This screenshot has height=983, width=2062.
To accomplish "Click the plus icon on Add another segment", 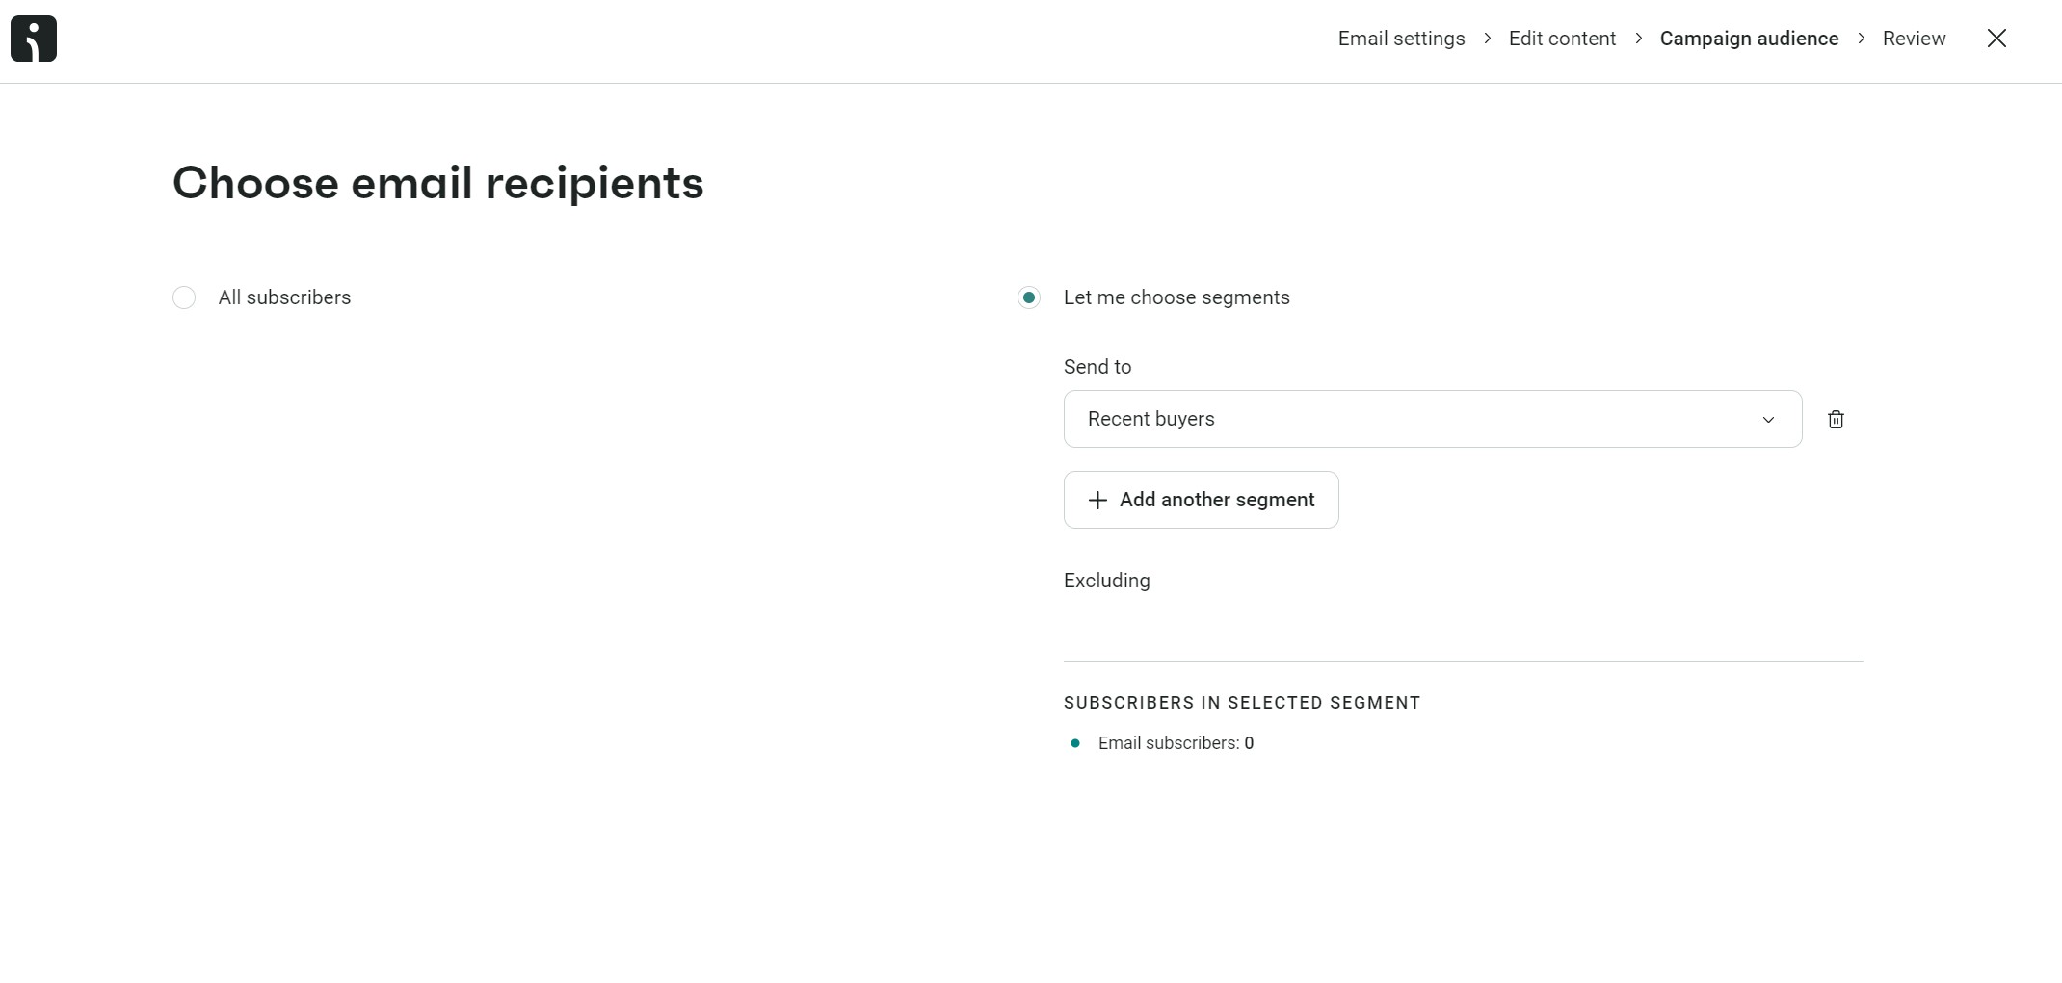I will [x=1097, y=500].
